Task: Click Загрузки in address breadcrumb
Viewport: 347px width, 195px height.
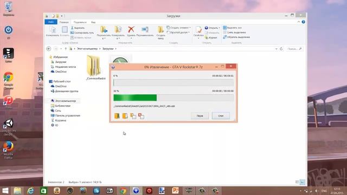Action: (x=108, y=49)
